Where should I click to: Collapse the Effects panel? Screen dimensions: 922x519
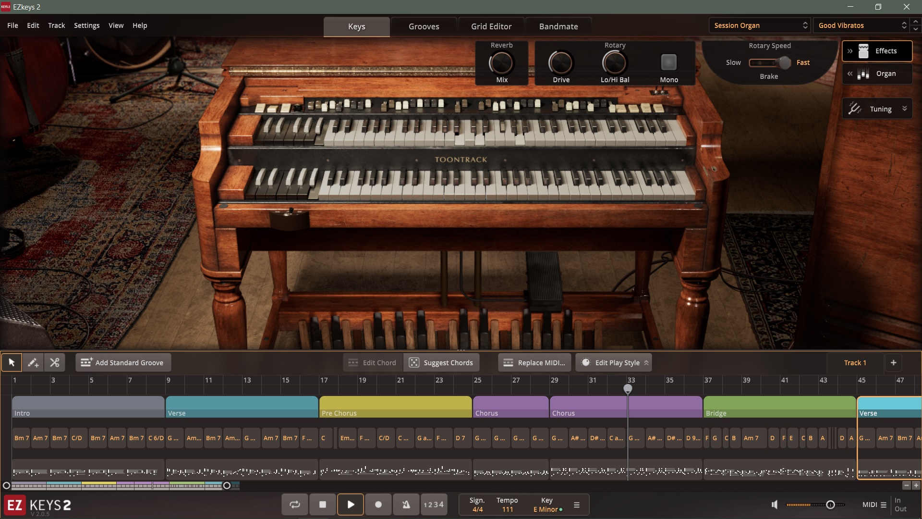coord(850,51)
